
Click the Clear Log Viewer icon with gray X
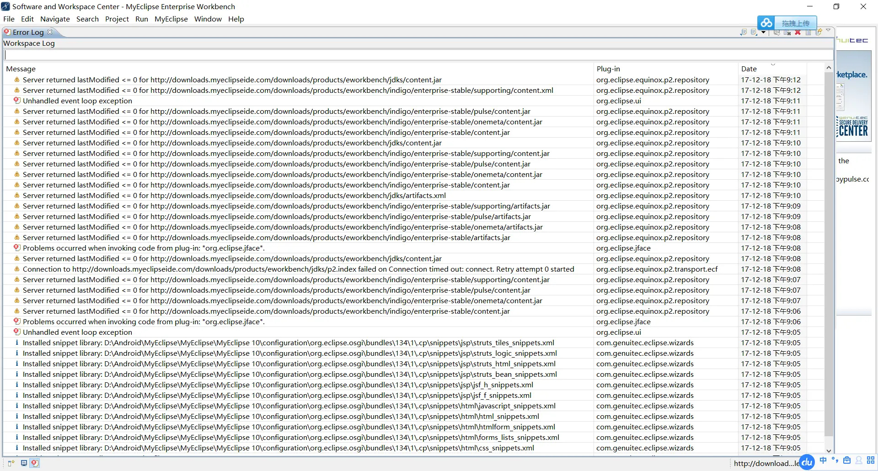787,32
